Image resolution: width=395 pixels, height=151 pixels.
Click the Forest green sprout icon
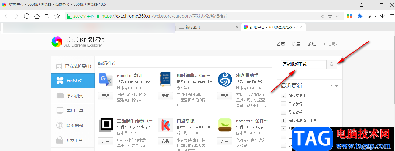[x=225, y=125]
